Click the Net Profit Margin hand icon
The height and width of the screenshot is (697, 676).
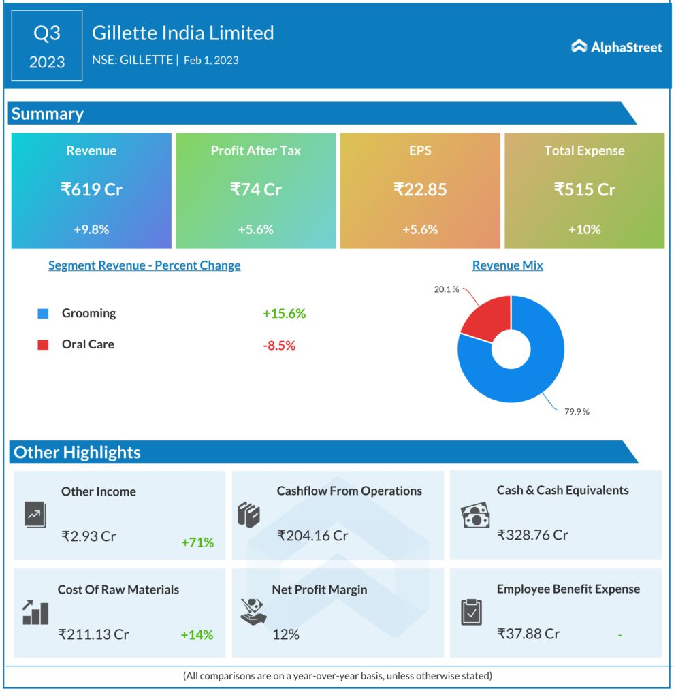pyautogui.click(x=253, y=612)
